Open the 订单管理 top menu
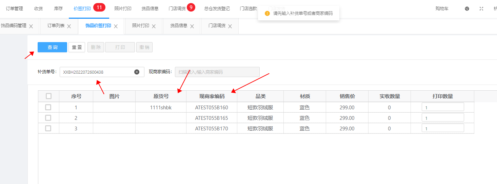This screenshot has width=497, height=184. [15, 9]
